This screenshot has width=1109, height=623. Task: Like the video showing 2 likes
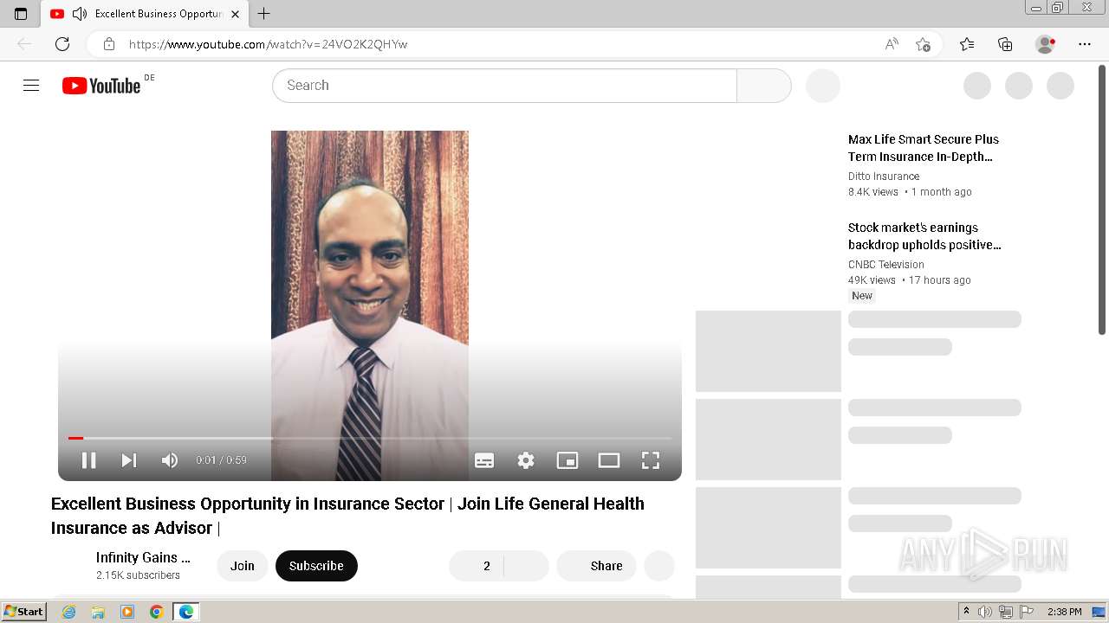tap(476, 566)
